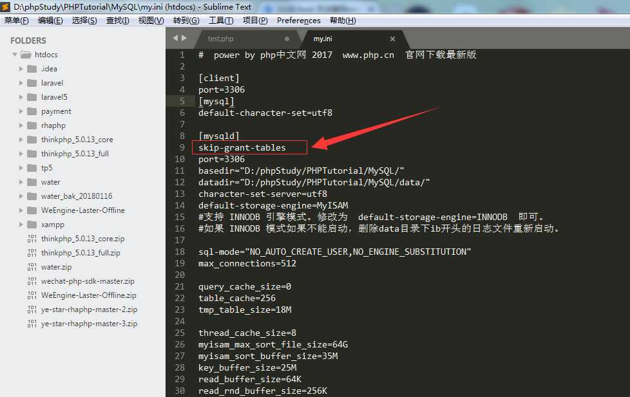
Task: Expand the water folder arrow
Action: (x=21, y=182)
